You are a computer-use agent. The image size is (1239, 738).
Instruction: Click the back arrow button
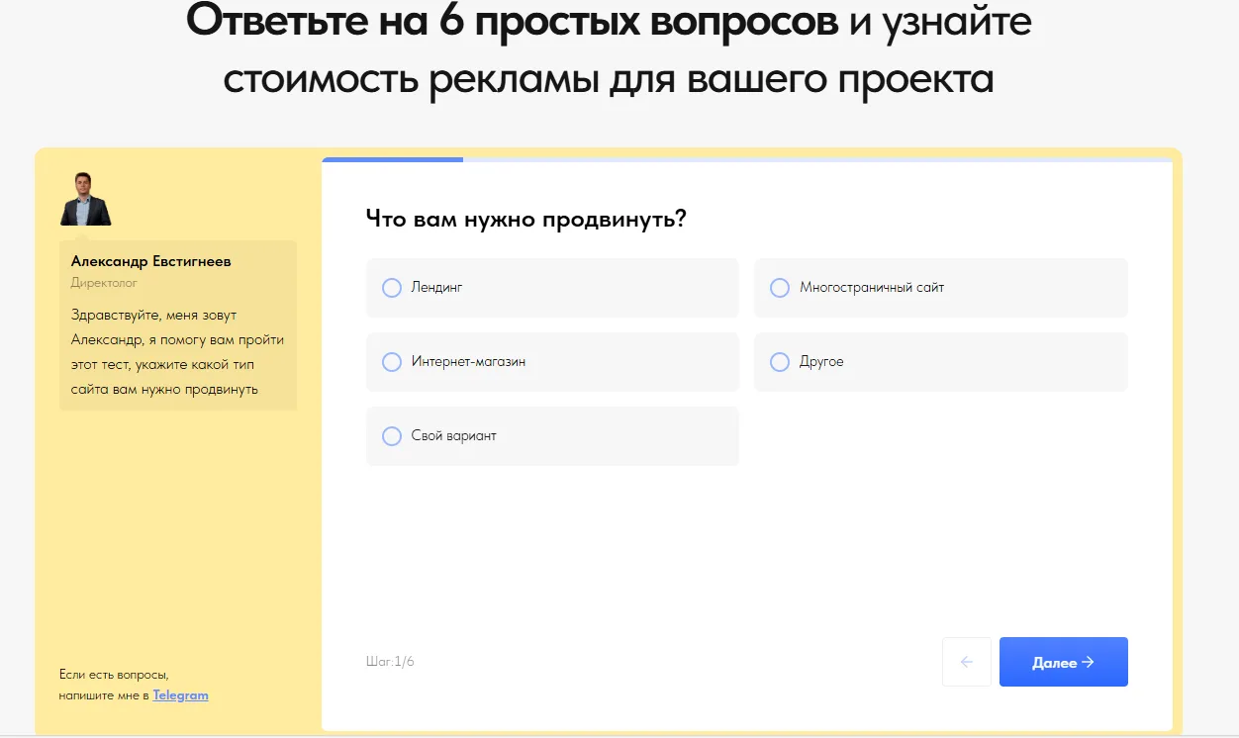967,662
